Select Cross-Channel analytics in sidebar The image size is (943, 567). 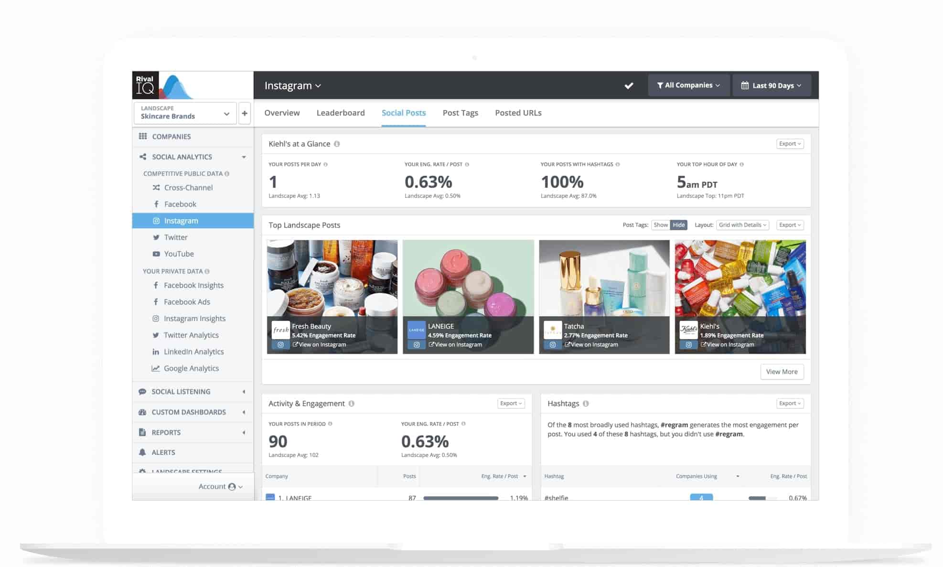click(188, 187)
